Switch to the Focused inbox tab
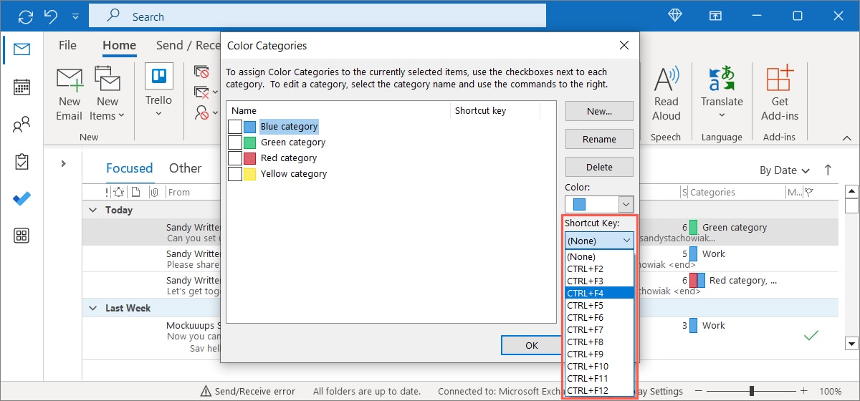Screen dimensions: 860x401 point(129,169)
